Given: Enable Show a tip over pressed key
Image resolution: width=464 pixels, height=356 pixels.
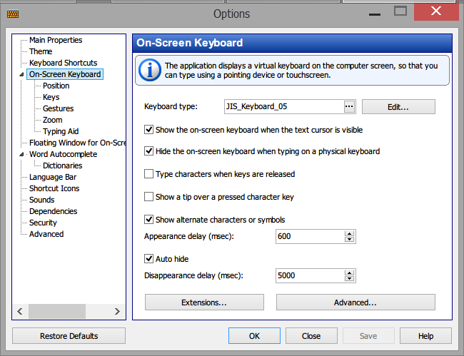Looking at the screenshot, I should 148,197.
